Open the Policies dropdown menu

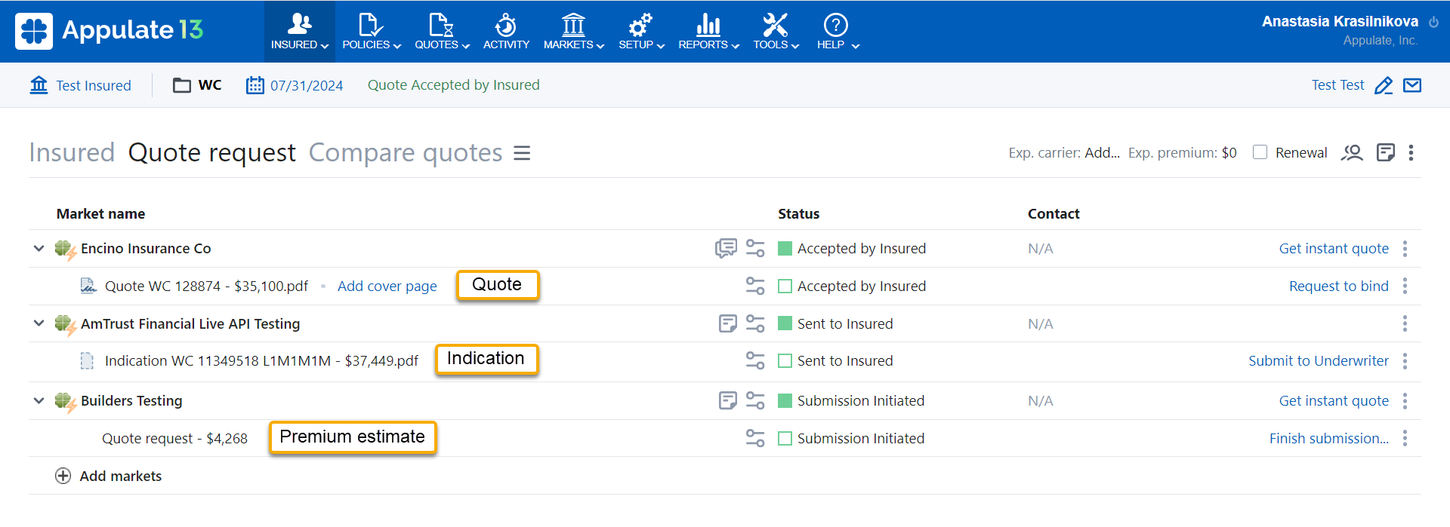tap(371, 32)
